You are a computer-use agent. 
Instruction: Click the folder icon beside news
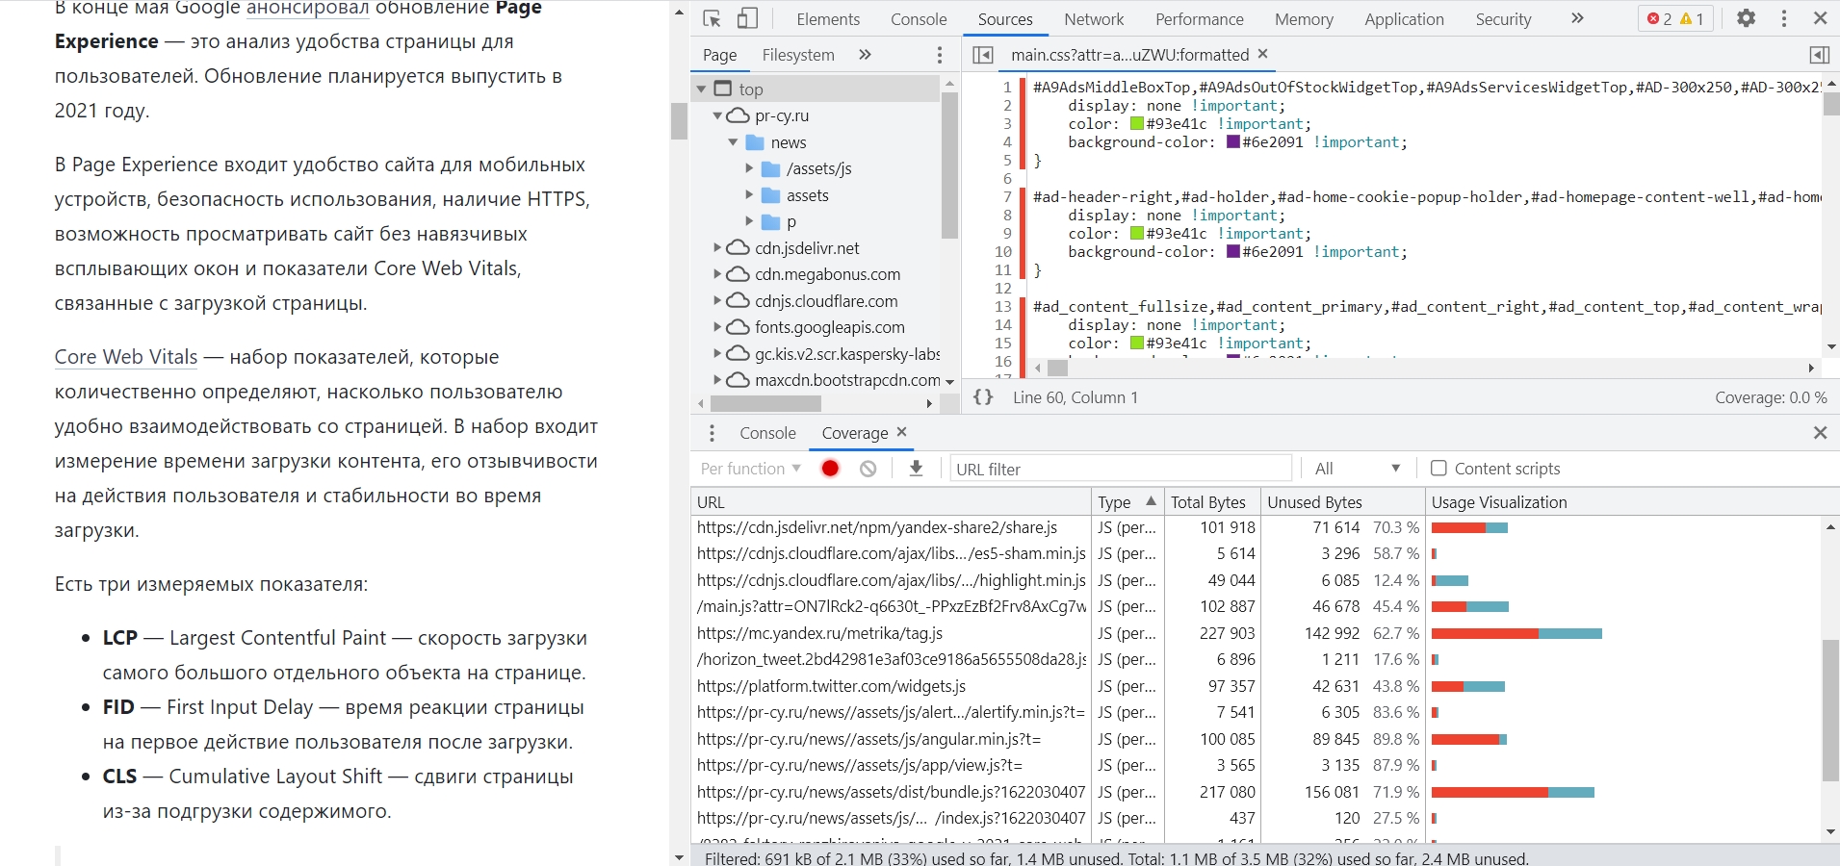(x=755, y=142)
